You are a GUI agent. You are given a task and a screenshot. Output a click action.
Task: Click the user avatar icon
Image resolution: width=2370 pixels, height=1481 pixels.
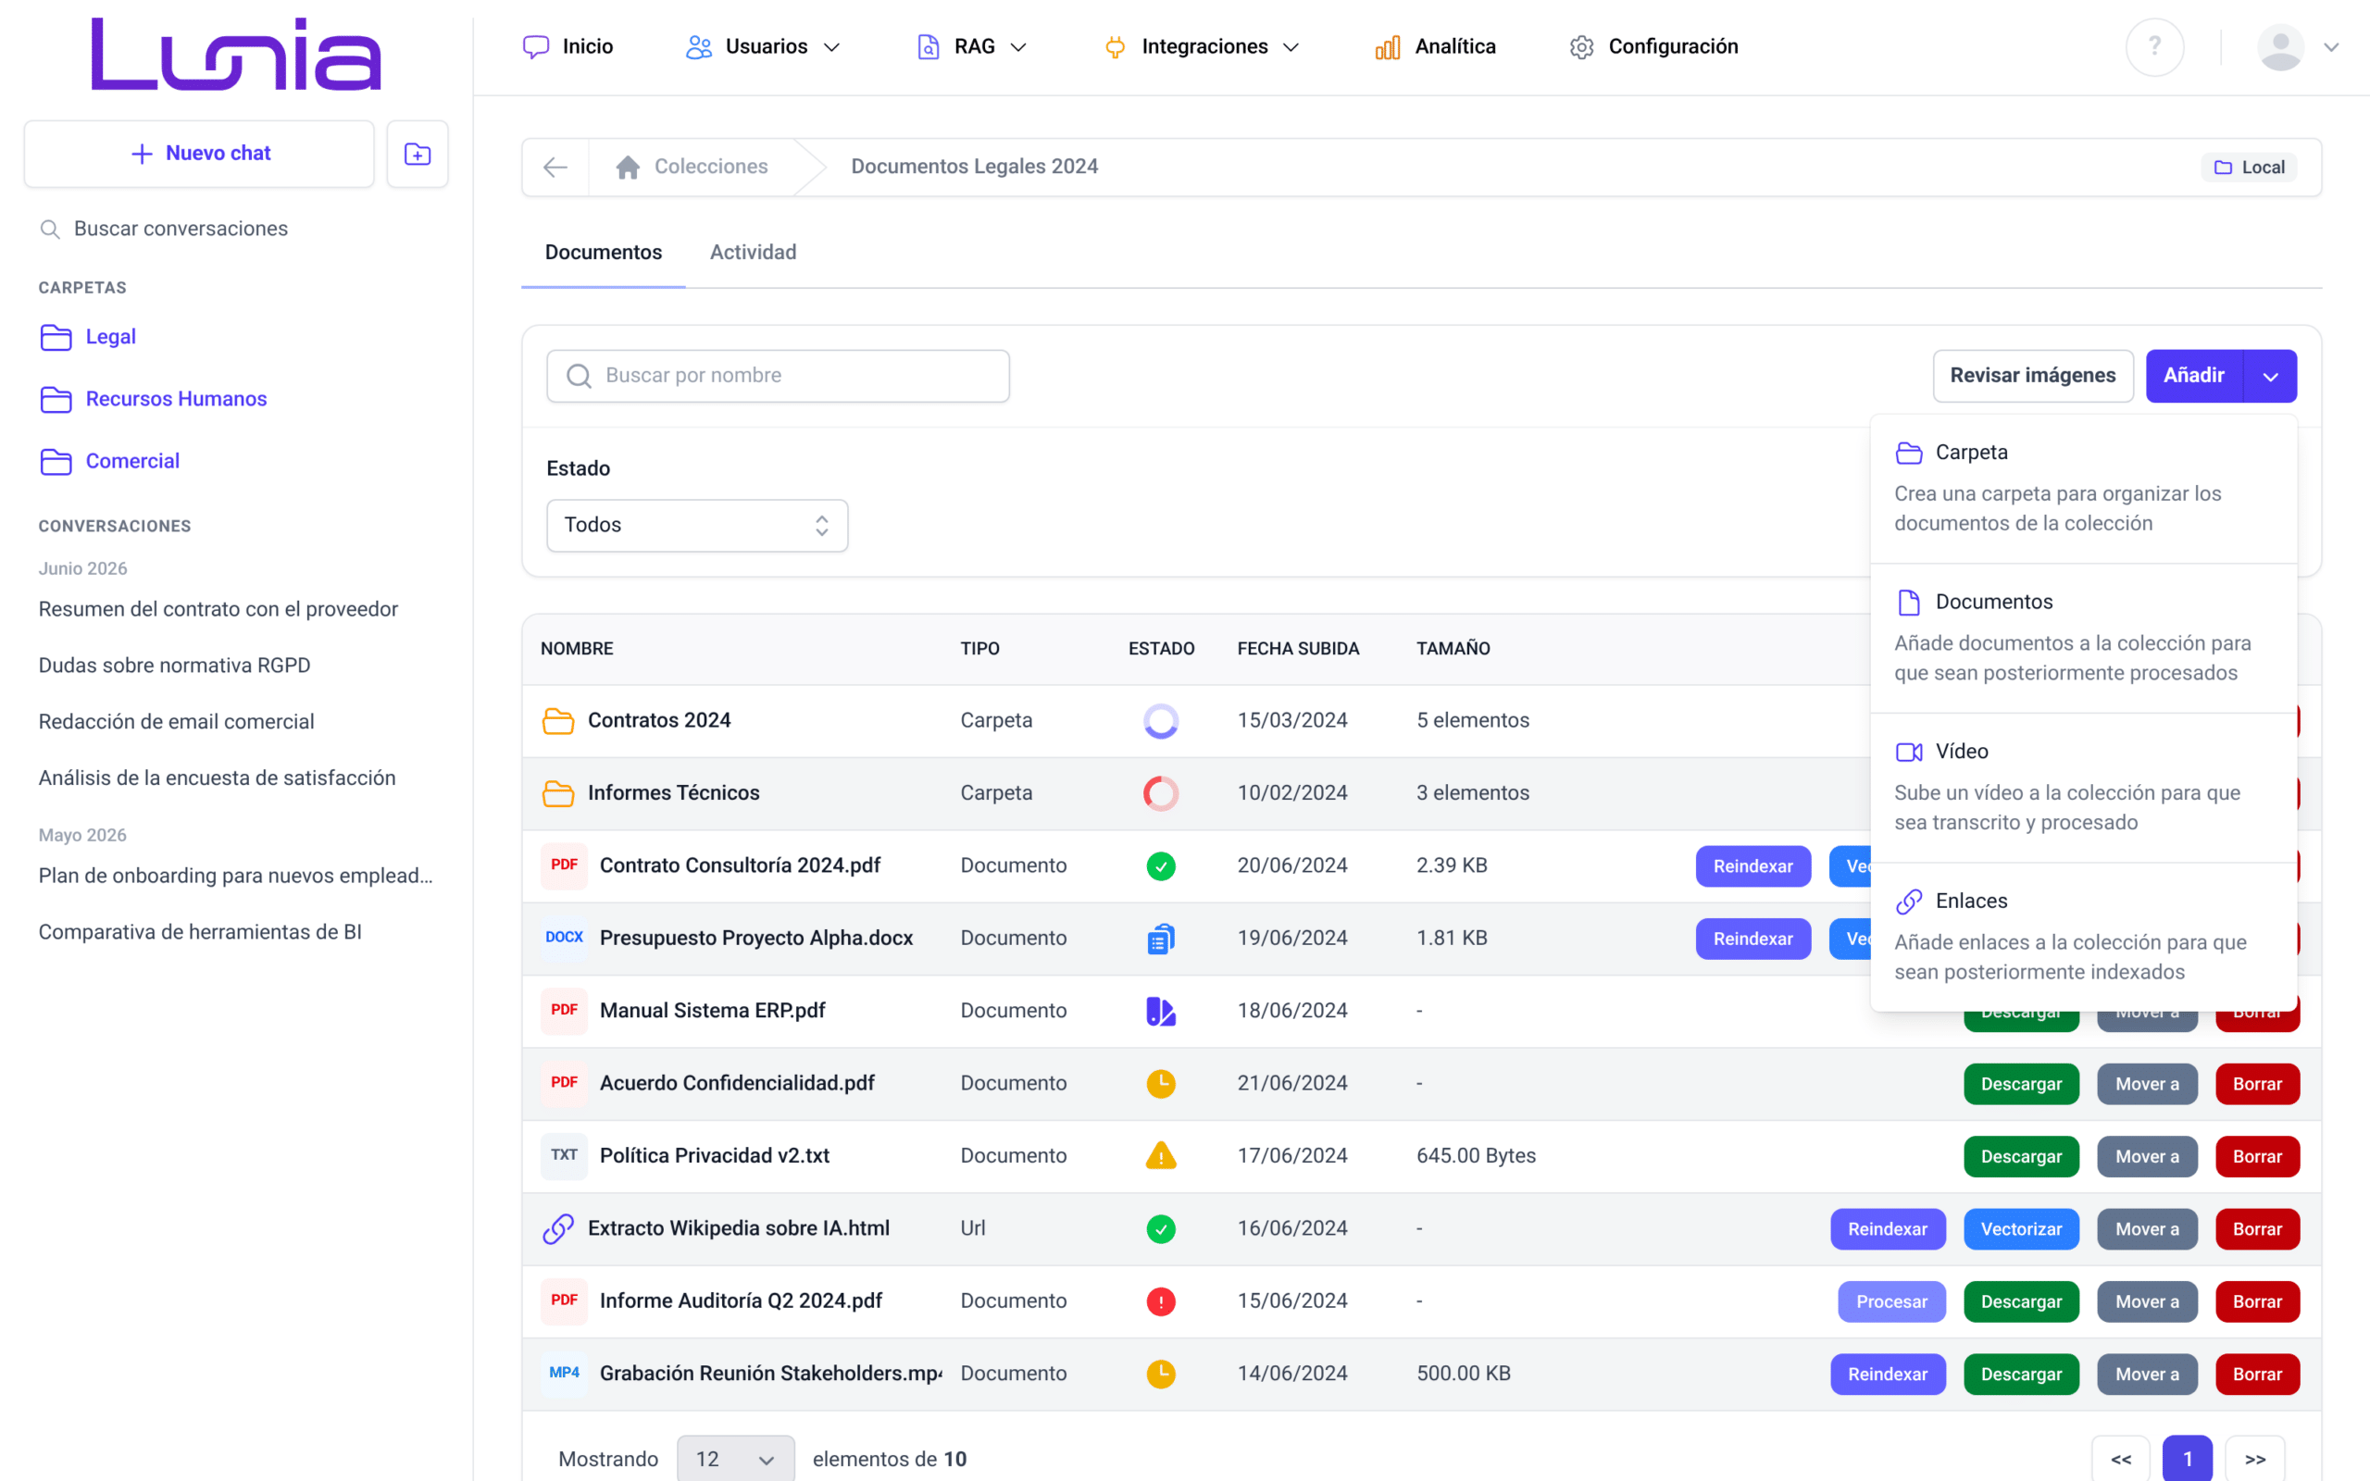(2280, 47)
